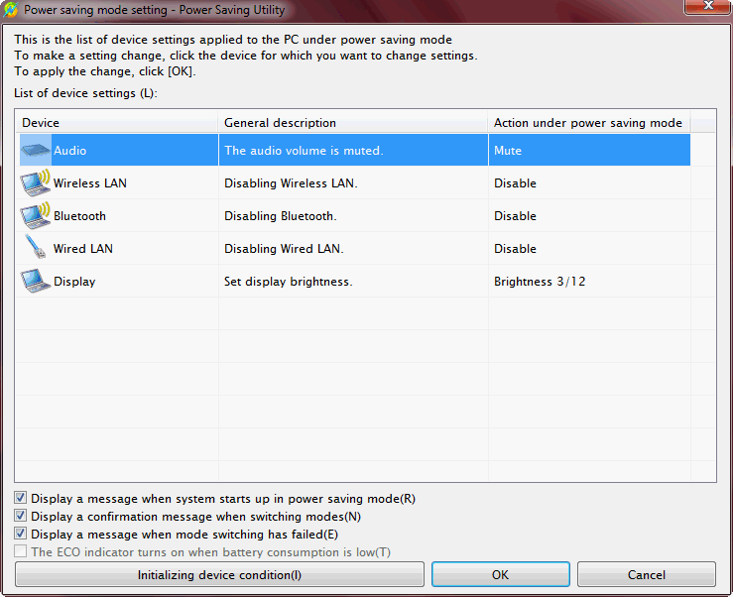Viewport: 733px width, 597px height.
Task: Click Disable action in Wired LAN row
Action: click(x=515, y=249)
